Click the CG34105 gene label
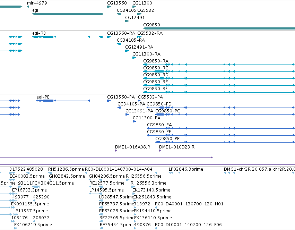The image size is (295, 230). (x=127, y=10)
